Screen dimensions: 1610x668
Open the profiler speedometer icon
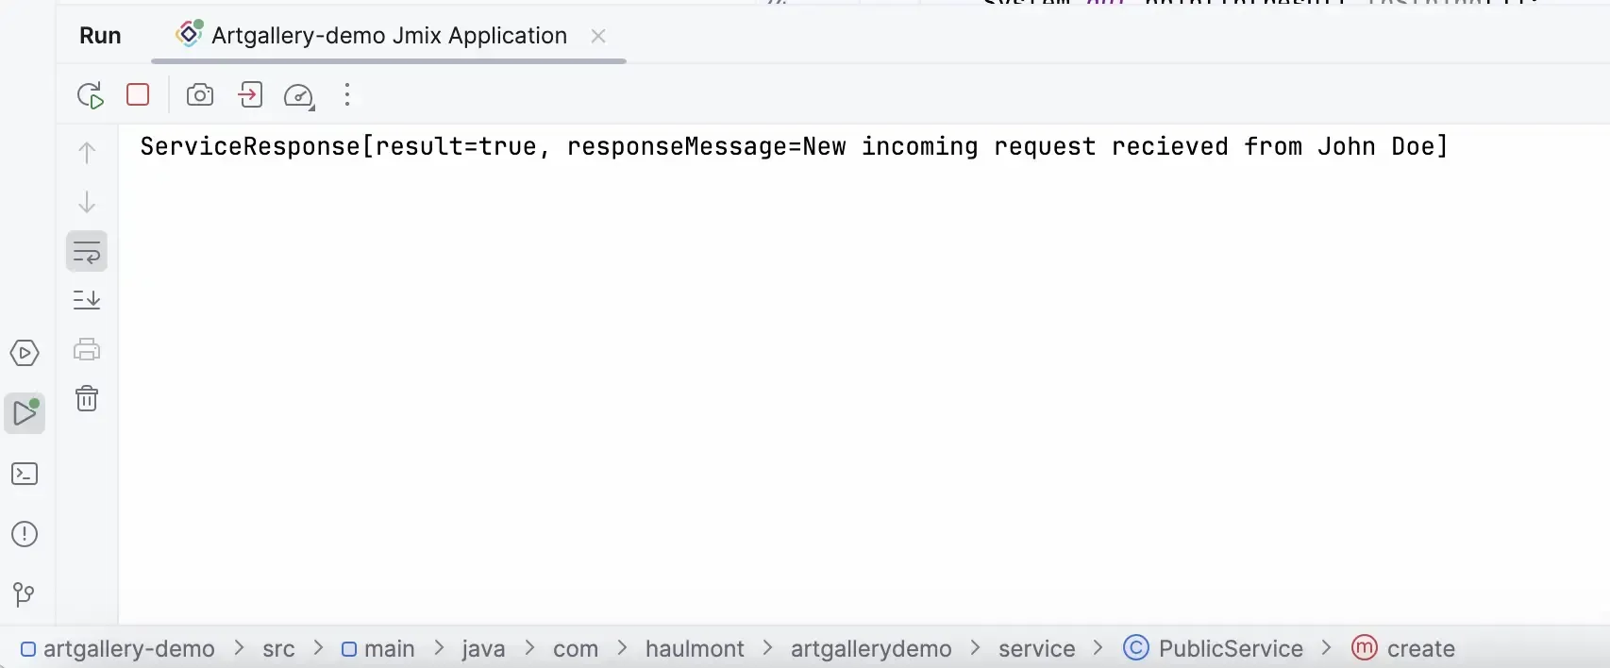[x=299, y=95]
